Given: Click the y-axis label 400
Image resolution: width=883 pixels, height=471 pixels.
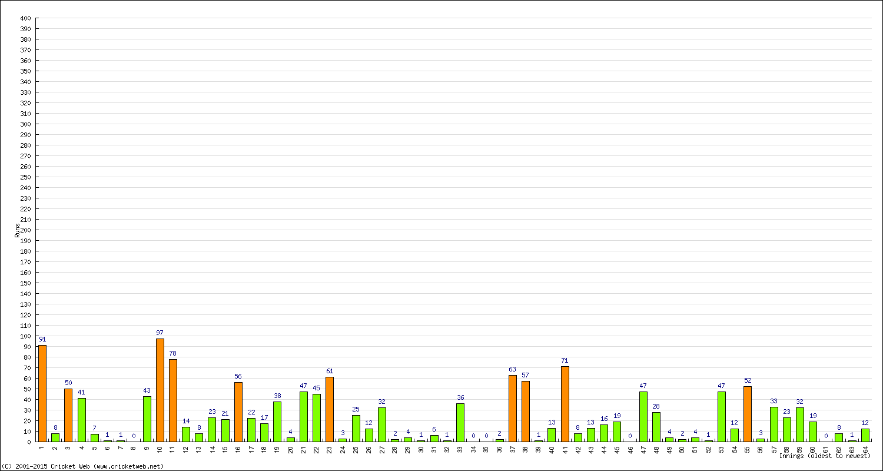Looking at the screenshot, I should coord(25,18).
